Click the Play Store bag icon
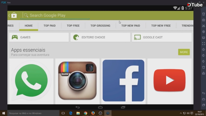206x116 pixels. click(14, 15)
